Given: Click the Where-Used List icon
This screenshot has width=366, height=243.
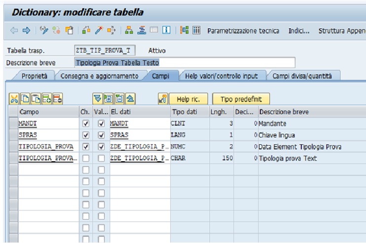Looking at the screenshot, I should tap(111, 31).
